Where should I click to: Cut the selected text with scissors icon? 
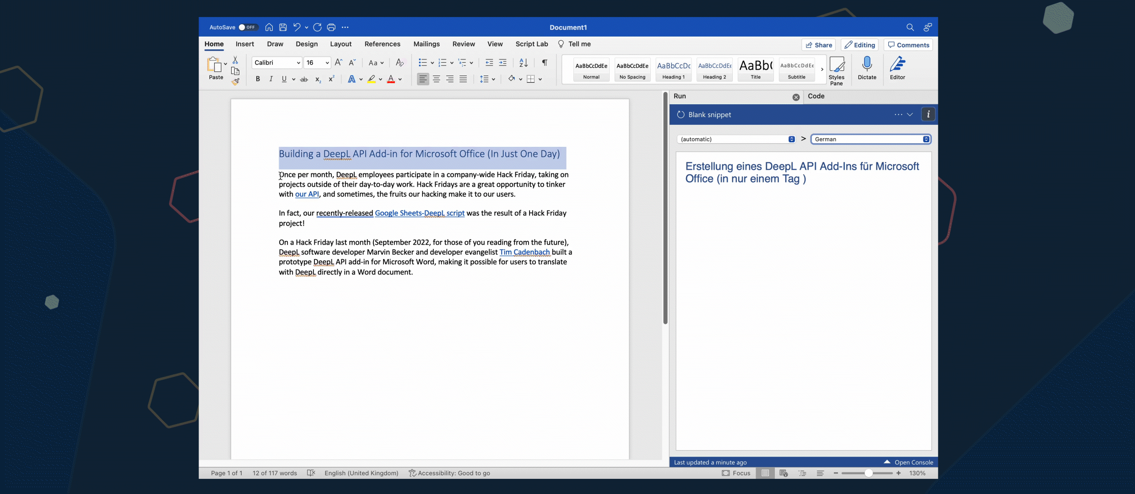click(x=235, y=60)
